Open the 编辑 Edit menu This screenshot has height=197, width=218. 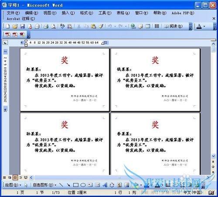[x=31, y=13]
